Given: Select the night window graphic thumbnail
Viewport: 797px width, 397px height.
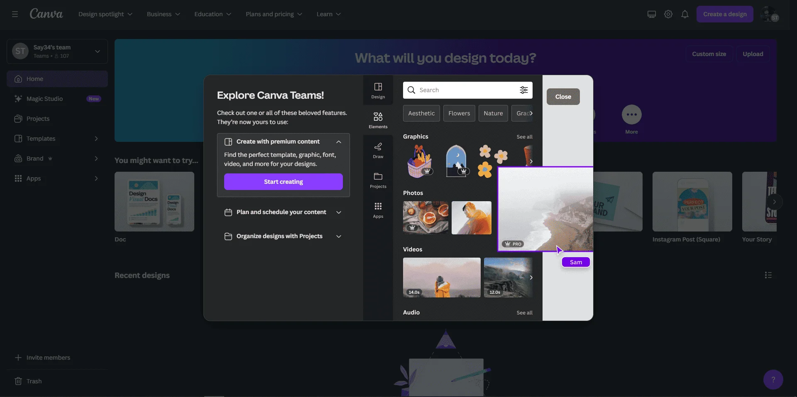Looking at the screenshot, I should (x=457, y=161).
